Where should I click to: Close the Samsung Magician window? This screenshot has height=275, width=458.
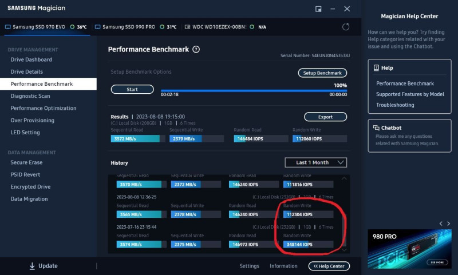347,9
